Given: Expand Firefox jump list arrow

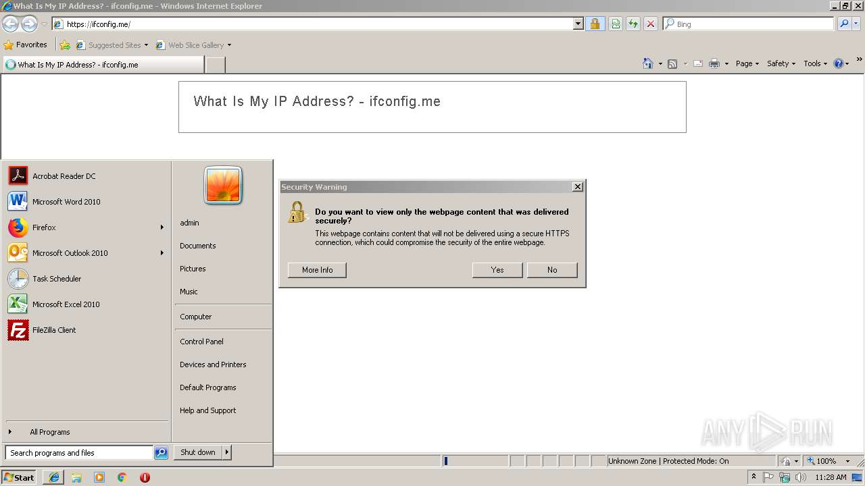Looking at the screenshot, I should coord(162,227).
